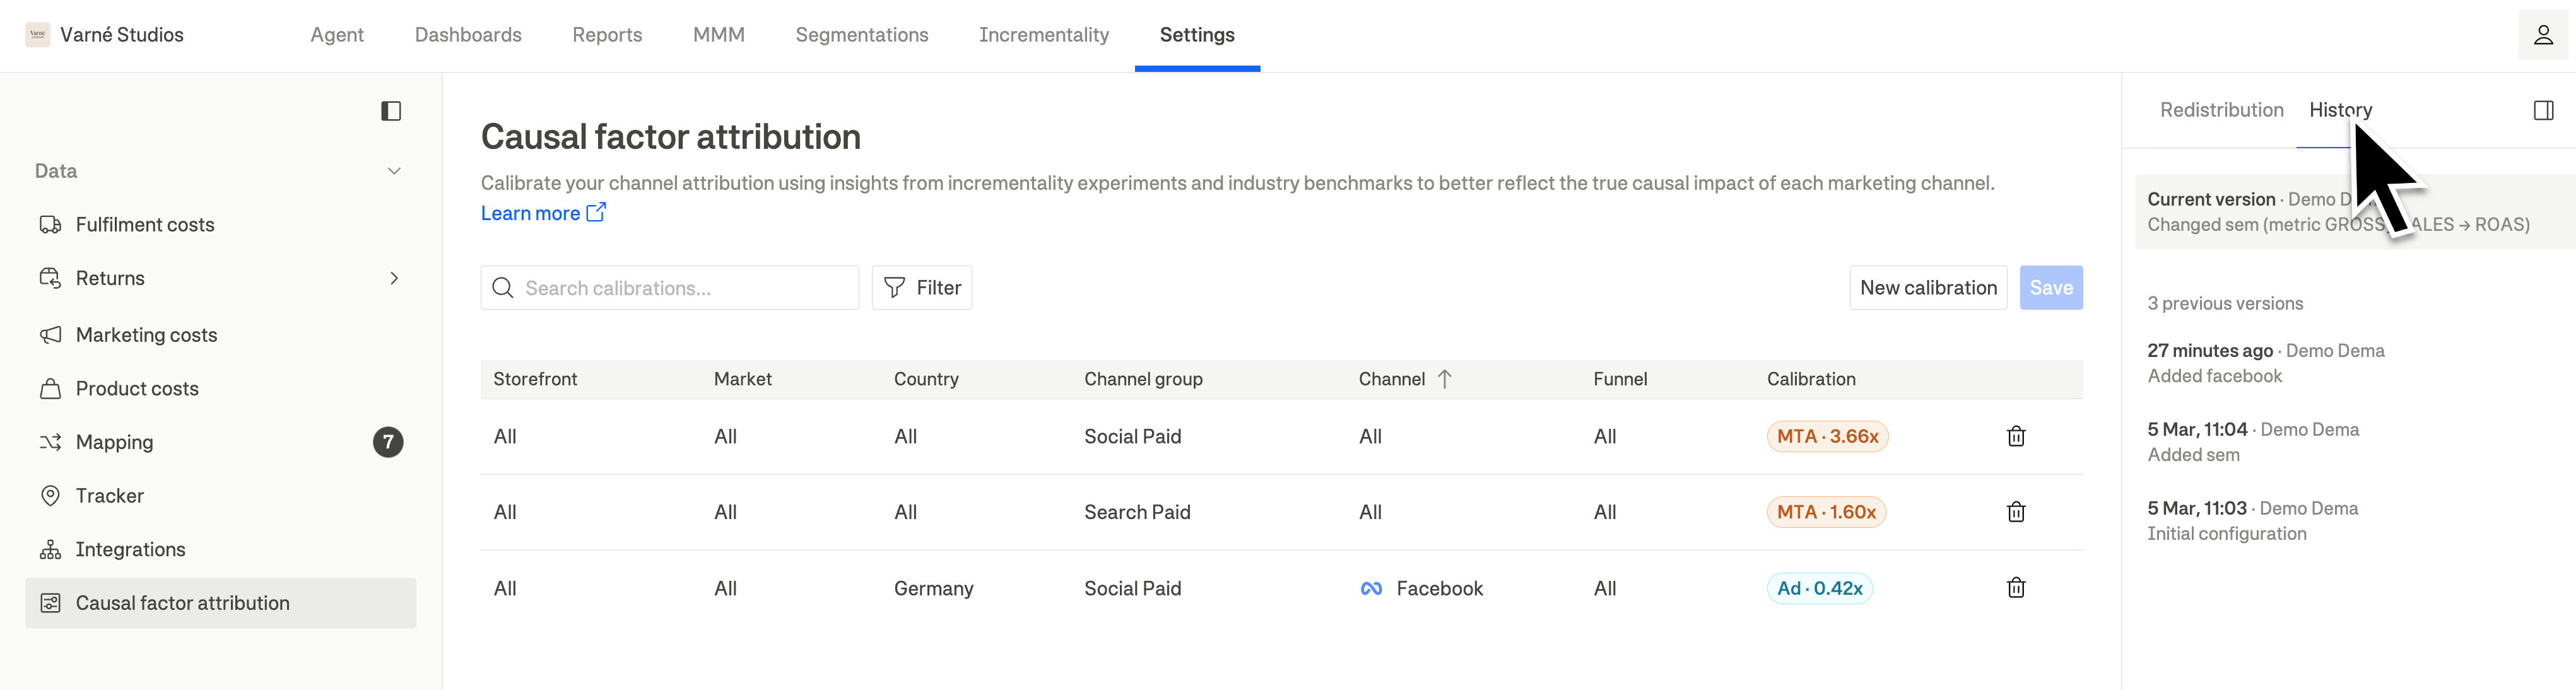The image size is (2576, 690).
Task: Sort by the Channel column arrow
Action: pos(1444,379)
